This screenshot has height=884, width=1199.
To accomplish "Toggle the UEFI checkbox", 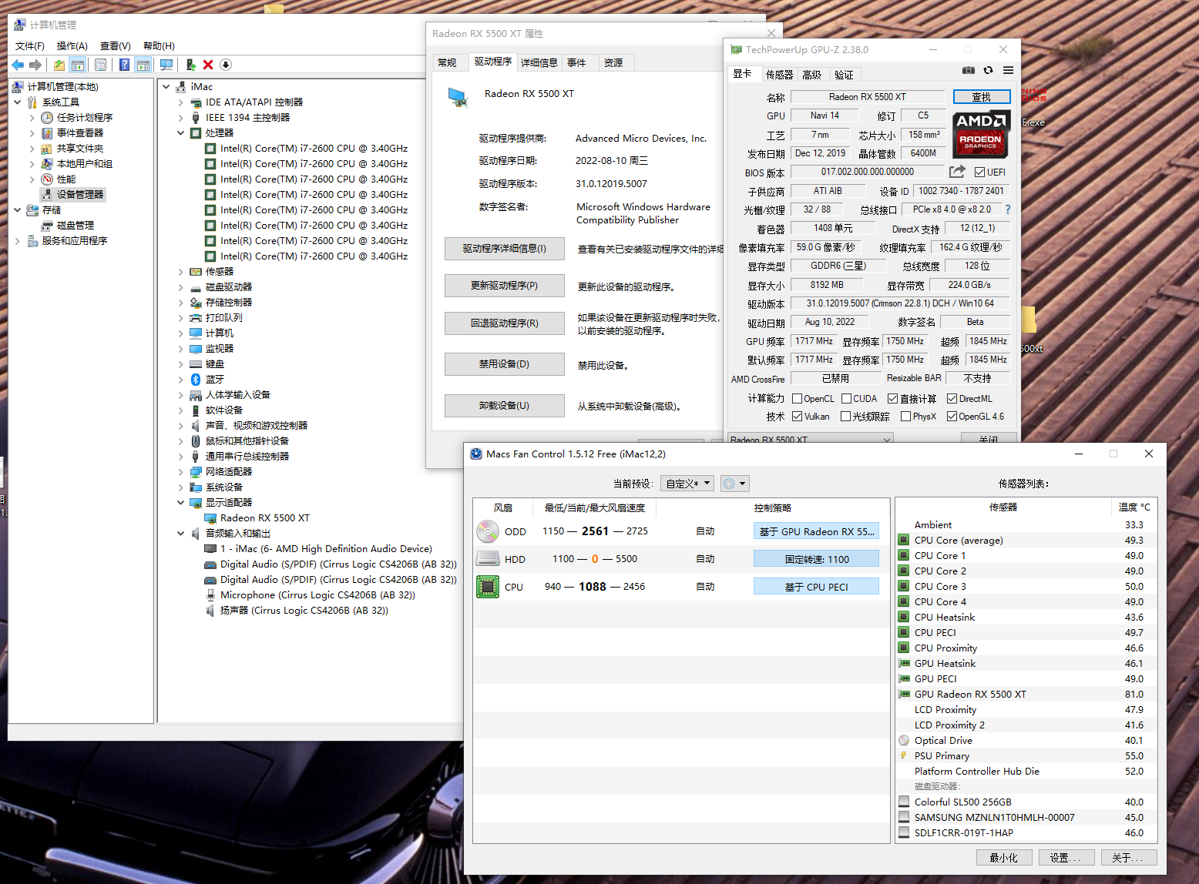I will coord(979,172).
